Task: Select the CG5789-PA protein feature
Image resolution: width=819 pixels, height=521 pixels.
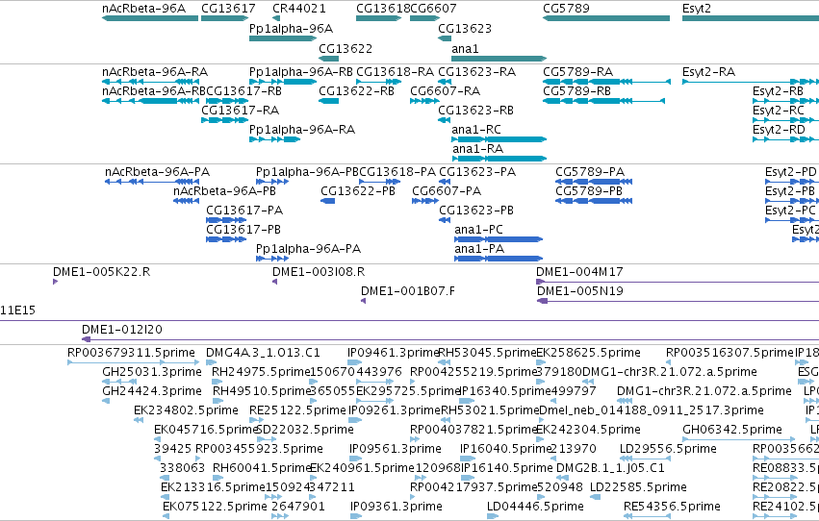Action: pyautogui.click(x=594, y=182)
